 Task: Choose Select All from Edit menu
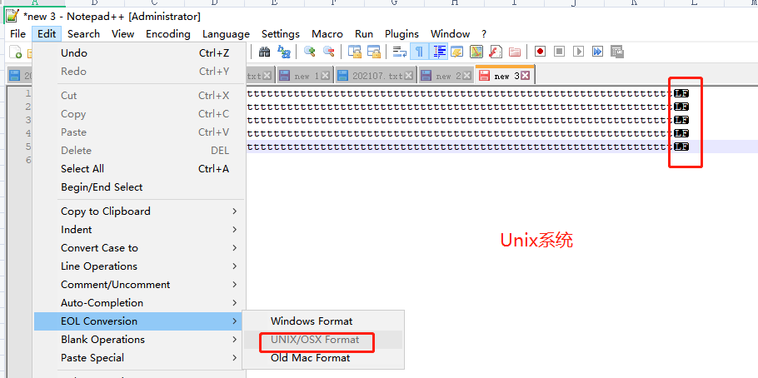140,169
